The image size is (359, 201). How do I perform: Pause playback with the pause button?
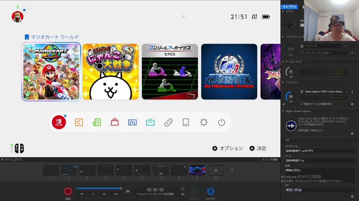click(93, 194)
